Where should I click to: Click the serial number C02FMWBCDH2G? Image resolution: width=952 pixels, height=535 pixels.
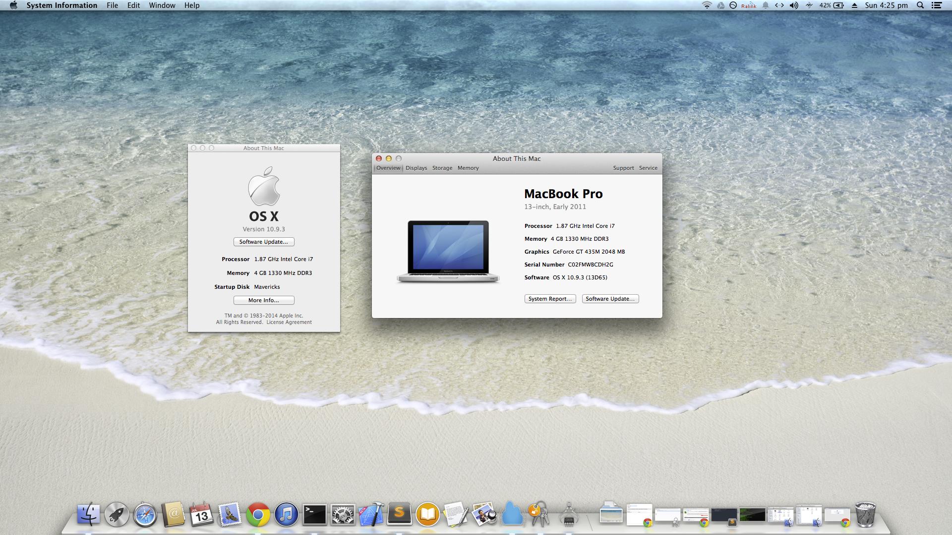pyautogui.click(x=591, y=265)
